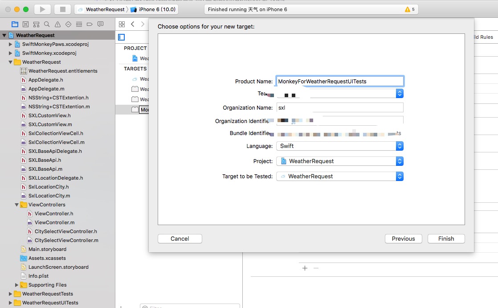Image resolution: width=498 pixels, height=308 pixels.
Task: Select CitySelectViewController.m file
Action: 66,240
